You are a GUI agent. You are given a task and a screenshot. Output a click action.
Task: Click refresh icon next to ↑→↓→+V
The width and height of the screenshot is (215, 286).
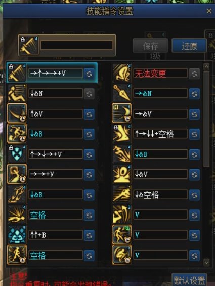[89, 155]
